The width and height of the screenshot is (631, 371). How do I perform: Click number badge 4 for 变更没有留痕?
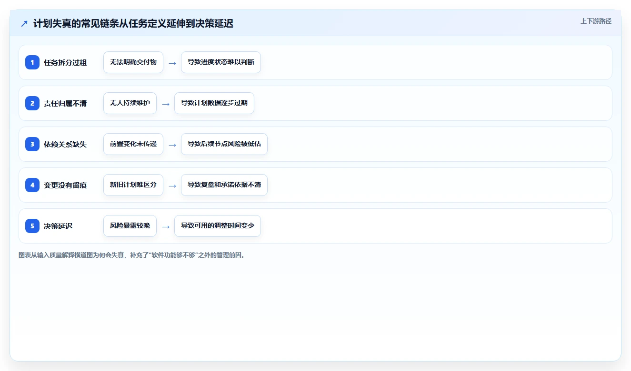pos(32,185)
